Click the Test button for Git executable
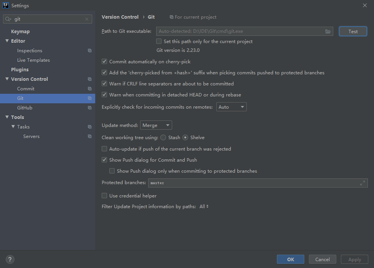The image size is (374, 268). click(x=353, y=31)
